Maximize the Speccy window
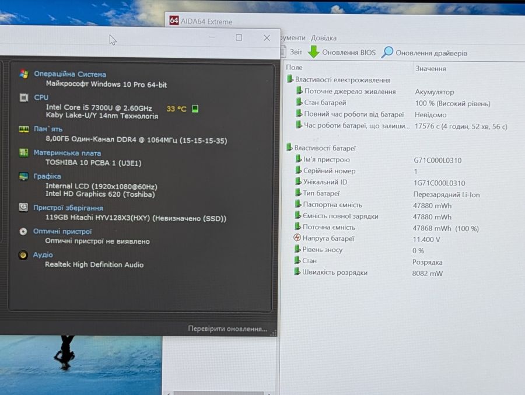The width and height of the screenshot is (525, 395). point(239,37)
